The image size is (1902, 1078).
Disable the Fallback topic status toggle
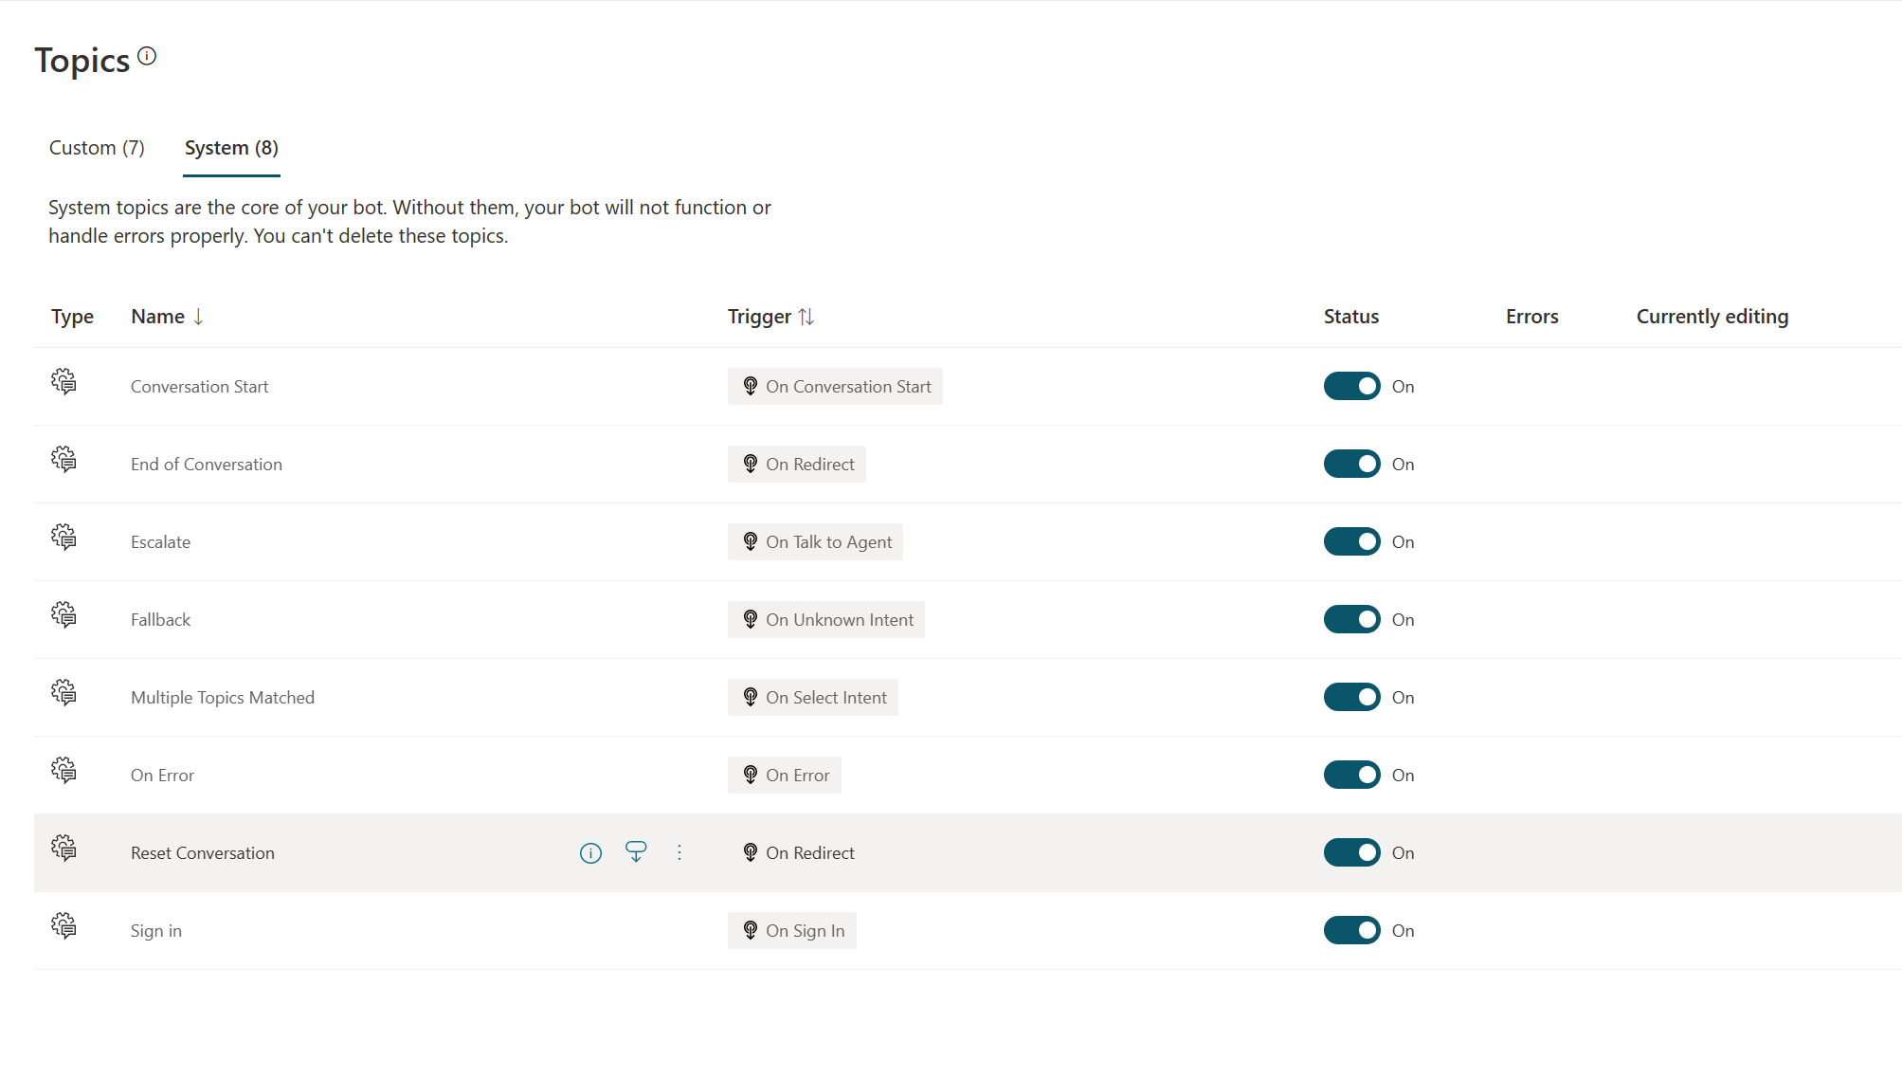[x=1350, y=619]
